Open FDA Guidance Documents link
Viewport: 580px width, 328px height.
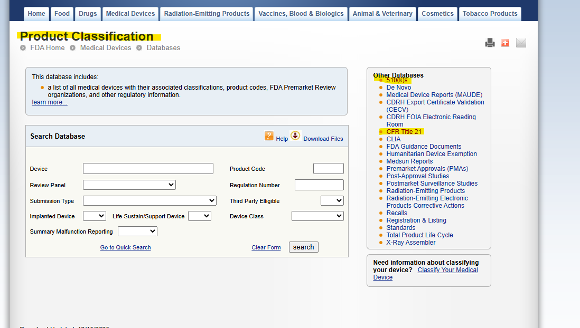[424, 147]
